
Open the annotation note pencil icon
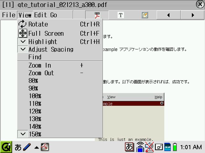pyautogui.click(x=145, y=15)
